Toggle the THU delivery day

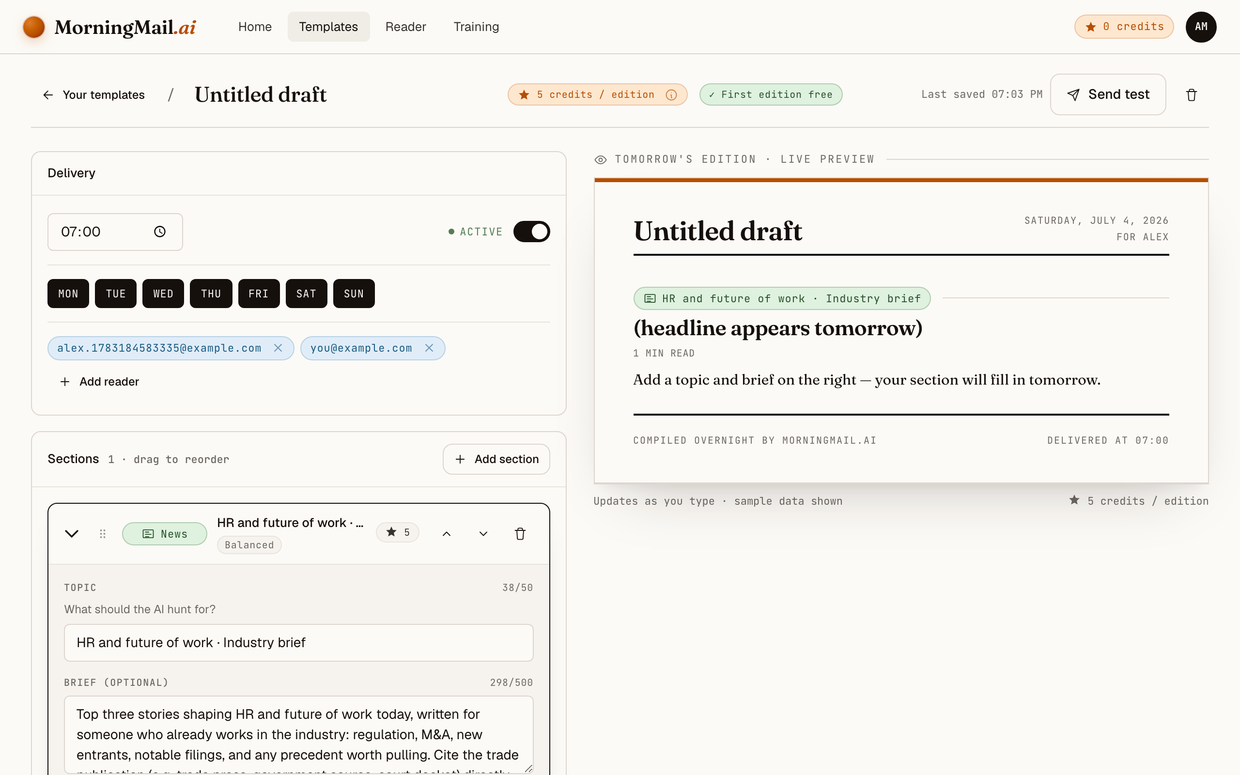click(211, 294)
